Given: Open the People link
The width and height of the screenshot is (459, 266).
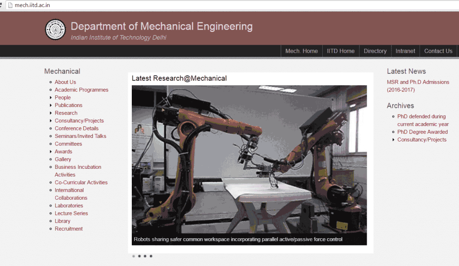Looking at the screenshot, I should (x=63, y=98).
